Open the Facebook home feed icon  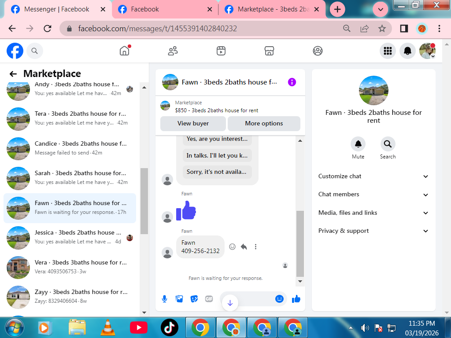coord(125,51)
